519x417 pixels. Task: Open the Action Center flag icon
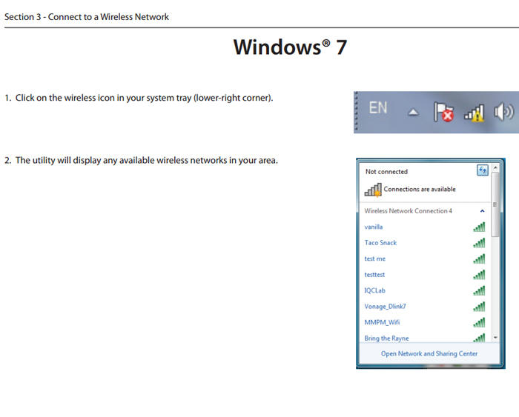pos(443,112)
